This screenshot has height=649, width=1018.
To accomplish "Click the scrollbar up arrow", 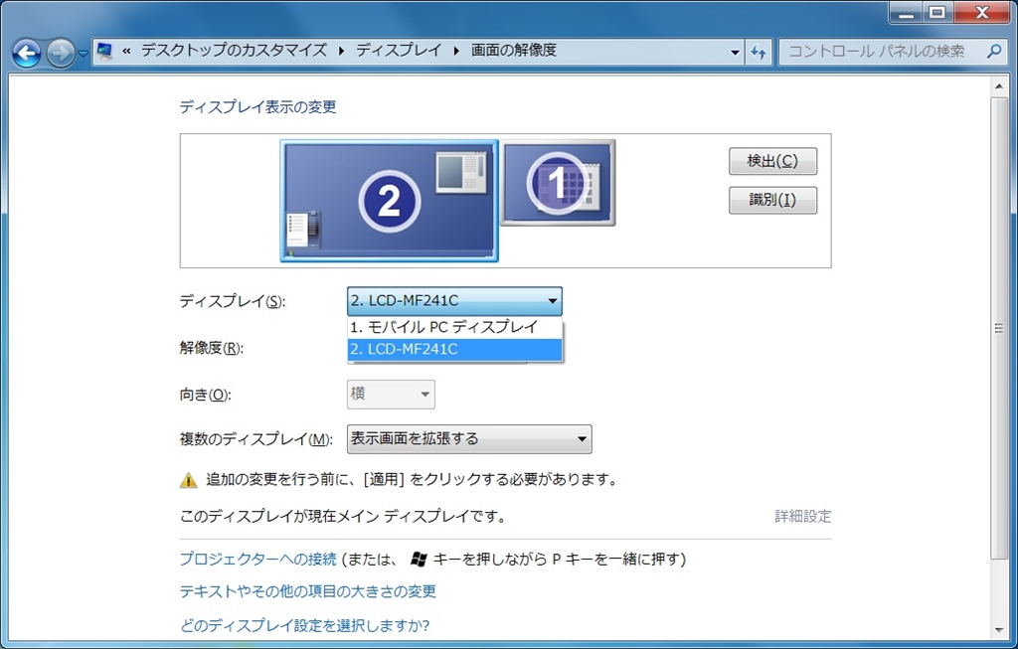I will tap(998, 85).
